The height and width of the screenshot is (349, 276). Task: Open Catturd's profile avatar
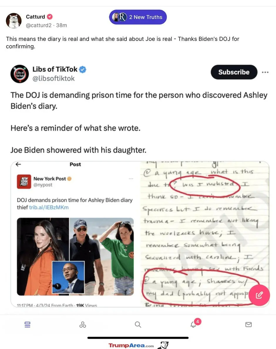(14, 21)
